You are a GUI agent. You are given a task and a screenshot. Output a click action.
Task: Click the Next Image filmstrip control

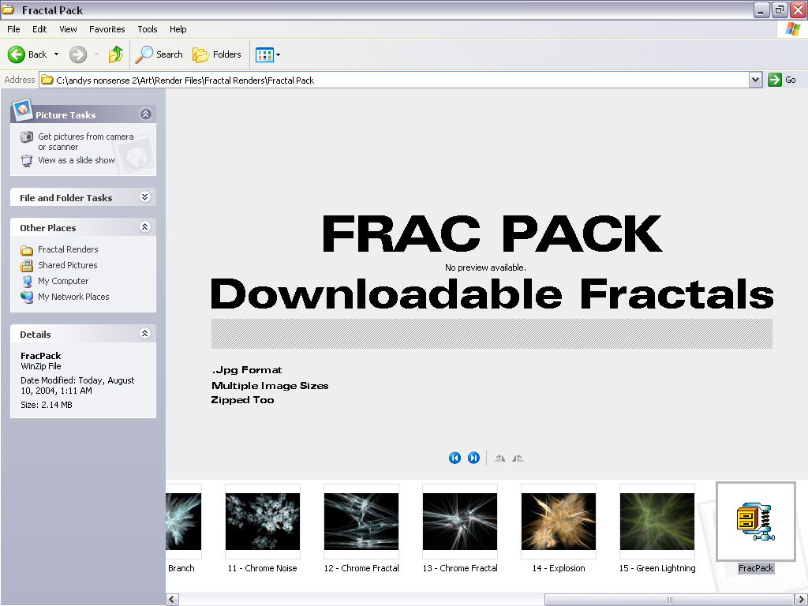tap(473, 458)
